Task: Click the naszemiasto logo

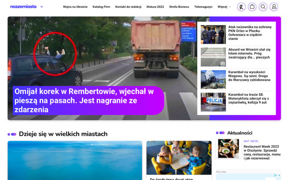Action: pos(23,7)
